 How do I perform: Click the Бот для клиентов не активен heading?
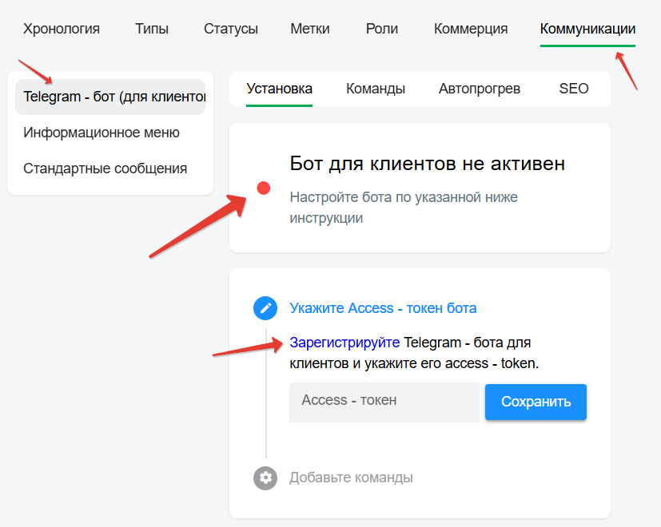(x=428, y=164)
